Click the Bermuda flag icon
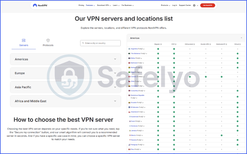The height and width of the screenshot is (154, 247). pos(129,63)
